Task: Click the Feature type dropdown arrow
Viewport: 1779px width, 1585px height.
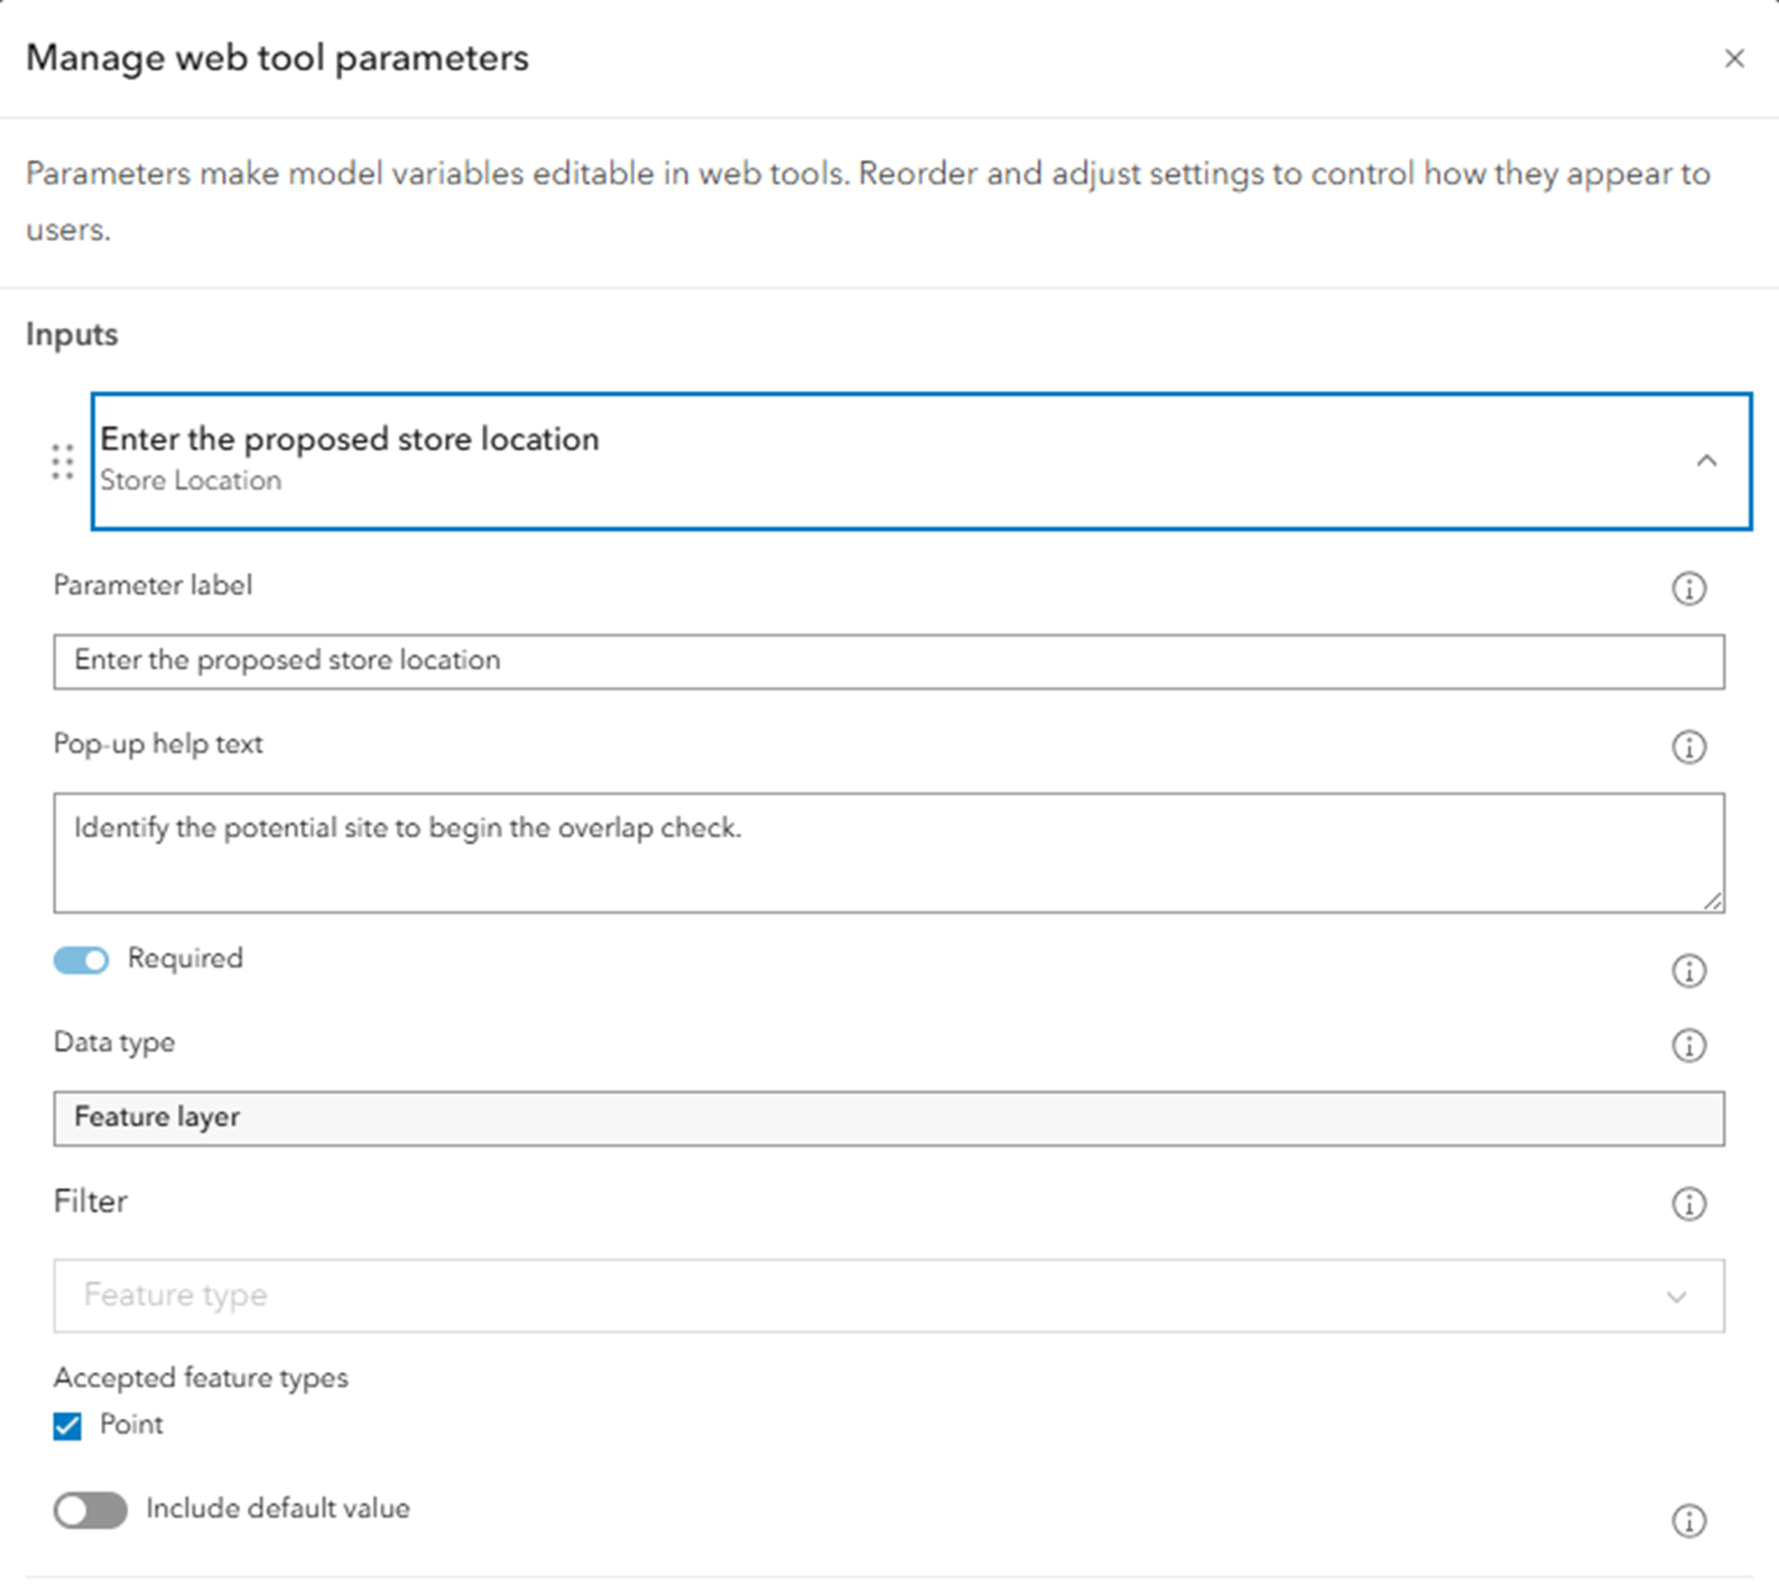Action: (1676, 1297)
